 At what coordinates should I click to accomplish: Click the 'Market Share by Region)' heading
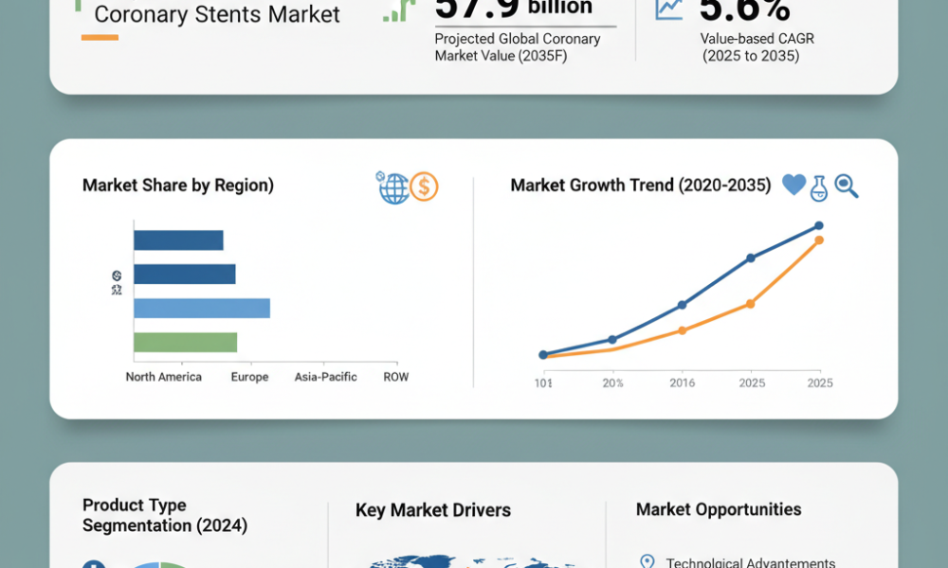pos(178,186)
